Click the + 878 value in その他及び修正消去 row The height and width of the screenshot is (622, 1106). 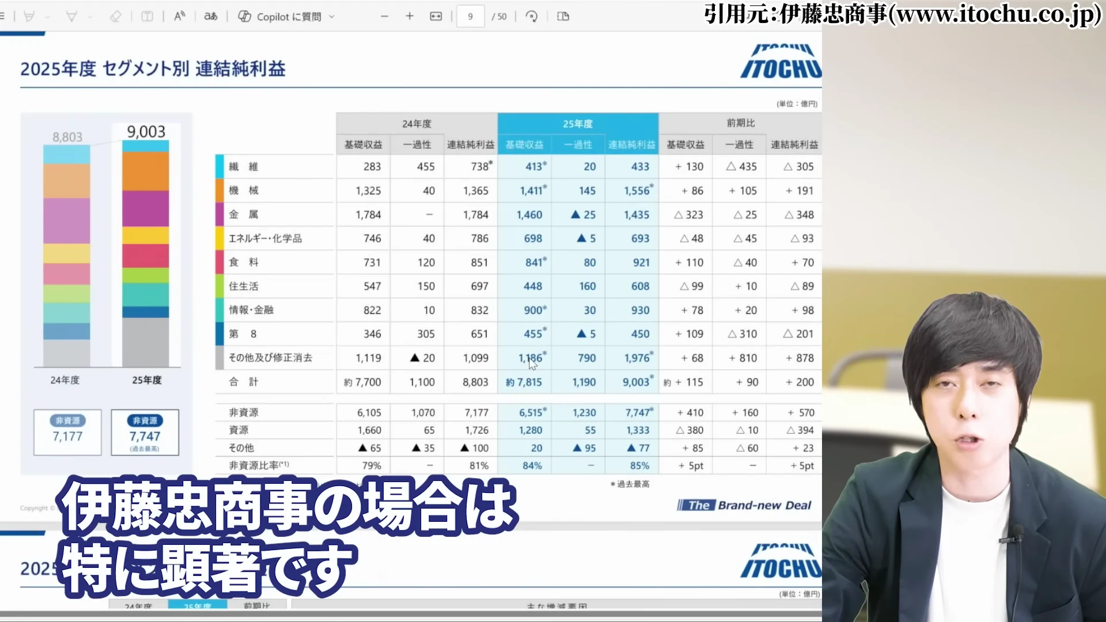point(800,358)
